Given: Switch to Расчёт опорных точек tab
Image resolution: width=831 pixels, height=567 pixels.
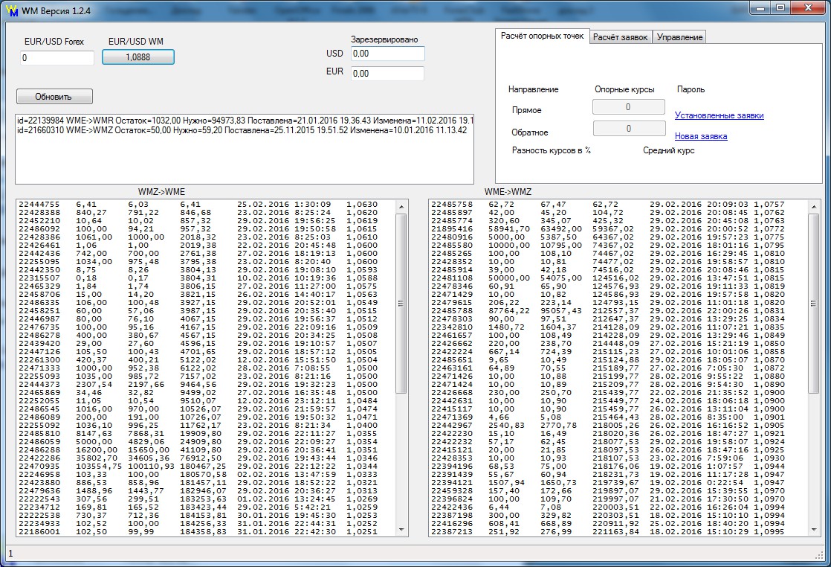Looking at the screenshot, I should 542,36.
